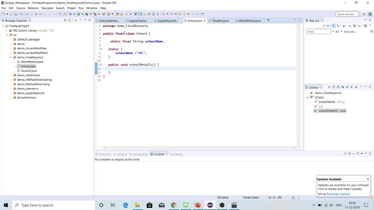Open the Package Explorer View Menu triangle
The height and width of the screenshot is (210, 374).
(x=80, y=20)
